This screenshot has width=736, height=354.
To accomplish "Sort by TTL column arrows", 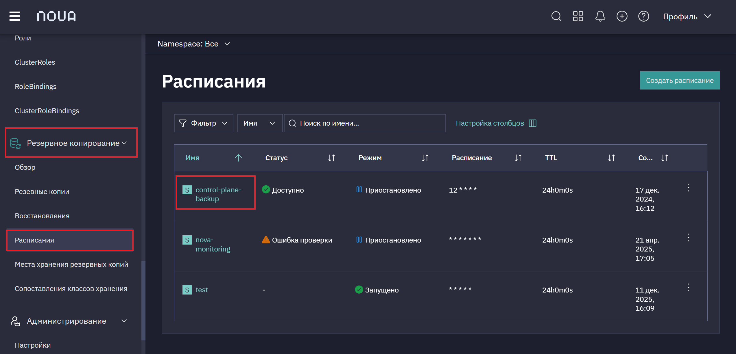I will click(x=611, y=158).
